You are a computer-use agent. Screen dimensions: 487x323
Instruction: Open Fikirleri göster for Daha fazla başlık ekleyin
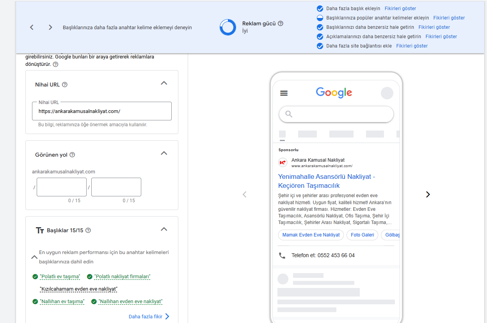coord(400,9)
